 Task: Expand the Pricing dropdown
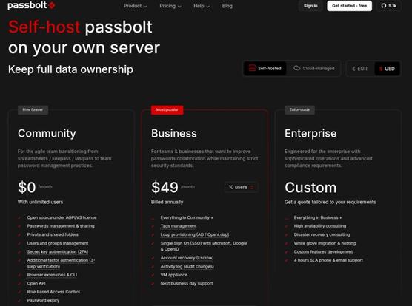click(170, 6)
